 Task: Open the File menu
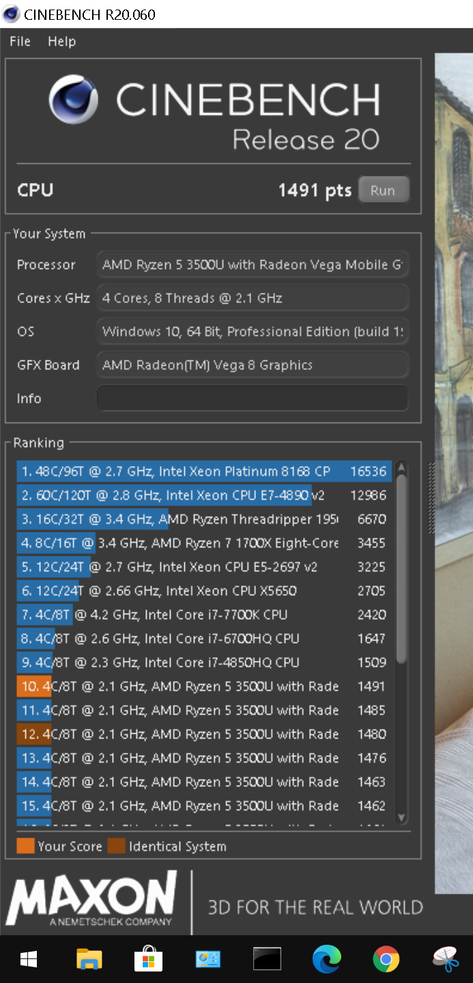point(20,42)
